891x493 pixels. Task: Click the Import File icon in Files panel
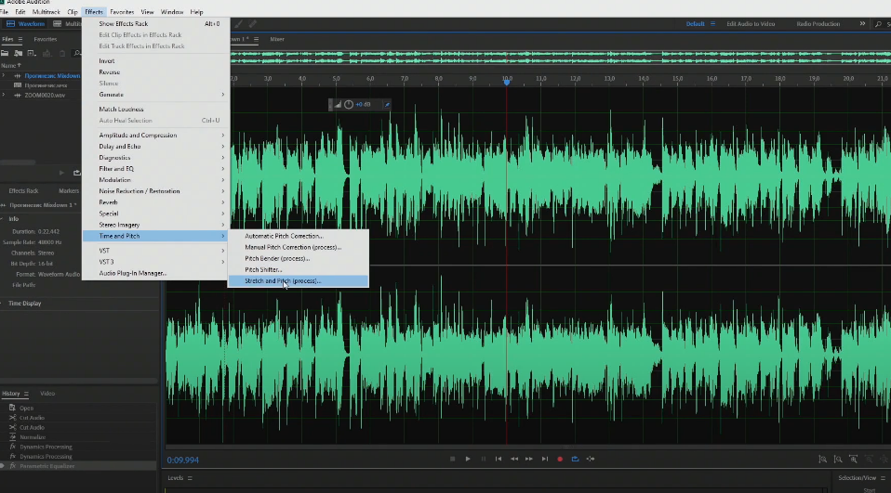tap(19, 53)
